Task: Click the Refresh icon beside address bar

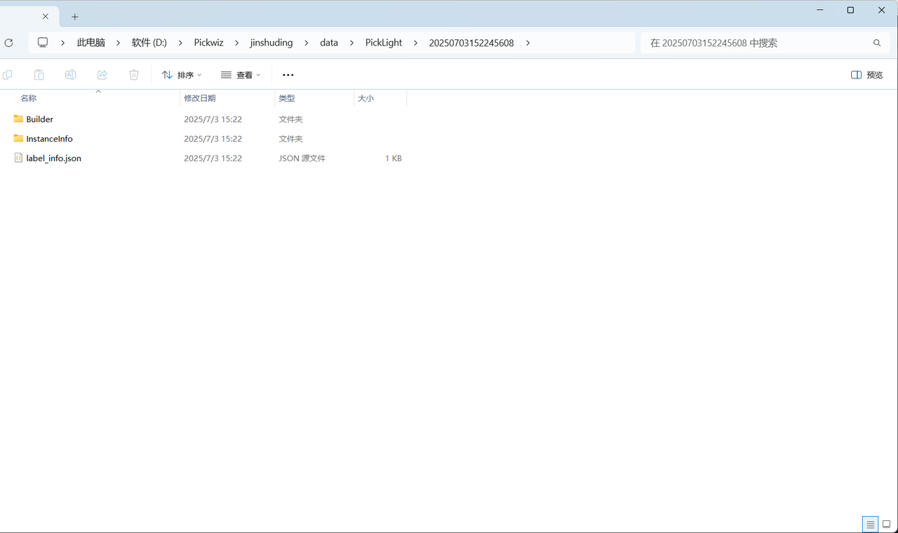Action: coord(8,43)
